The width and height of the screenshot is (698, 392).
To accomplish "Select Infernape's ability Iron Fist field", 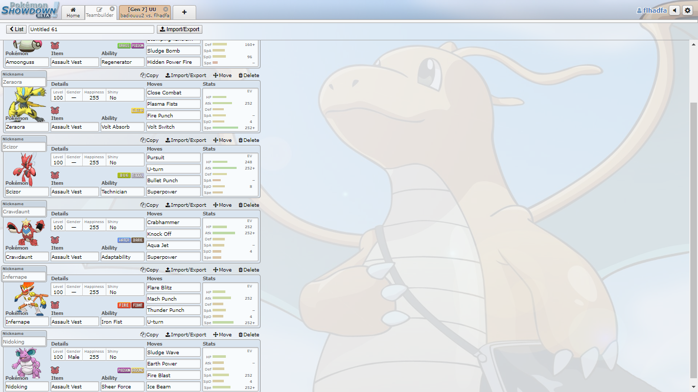I will click(122, 322).
